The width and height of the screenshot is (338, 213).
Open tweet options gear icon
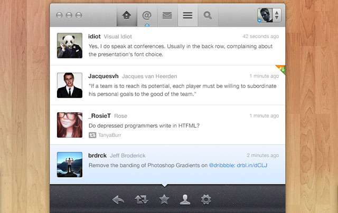click(206, 199)
